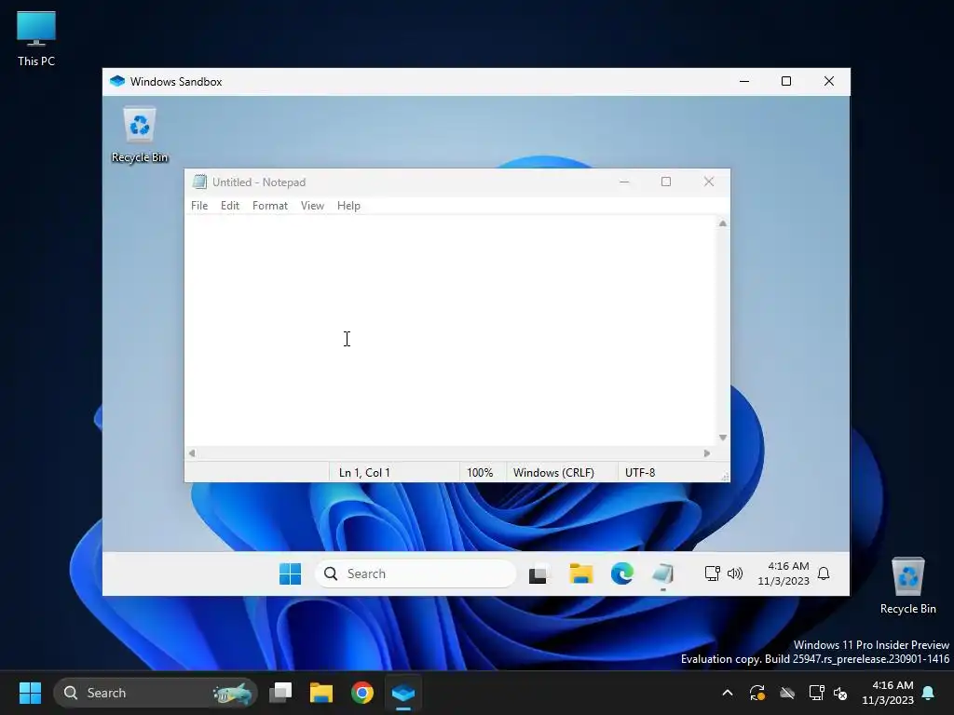The width and height of the screenshot is (954, 715).
Task: Click the Notepad icon in its title bar
Action: (199, 182)
